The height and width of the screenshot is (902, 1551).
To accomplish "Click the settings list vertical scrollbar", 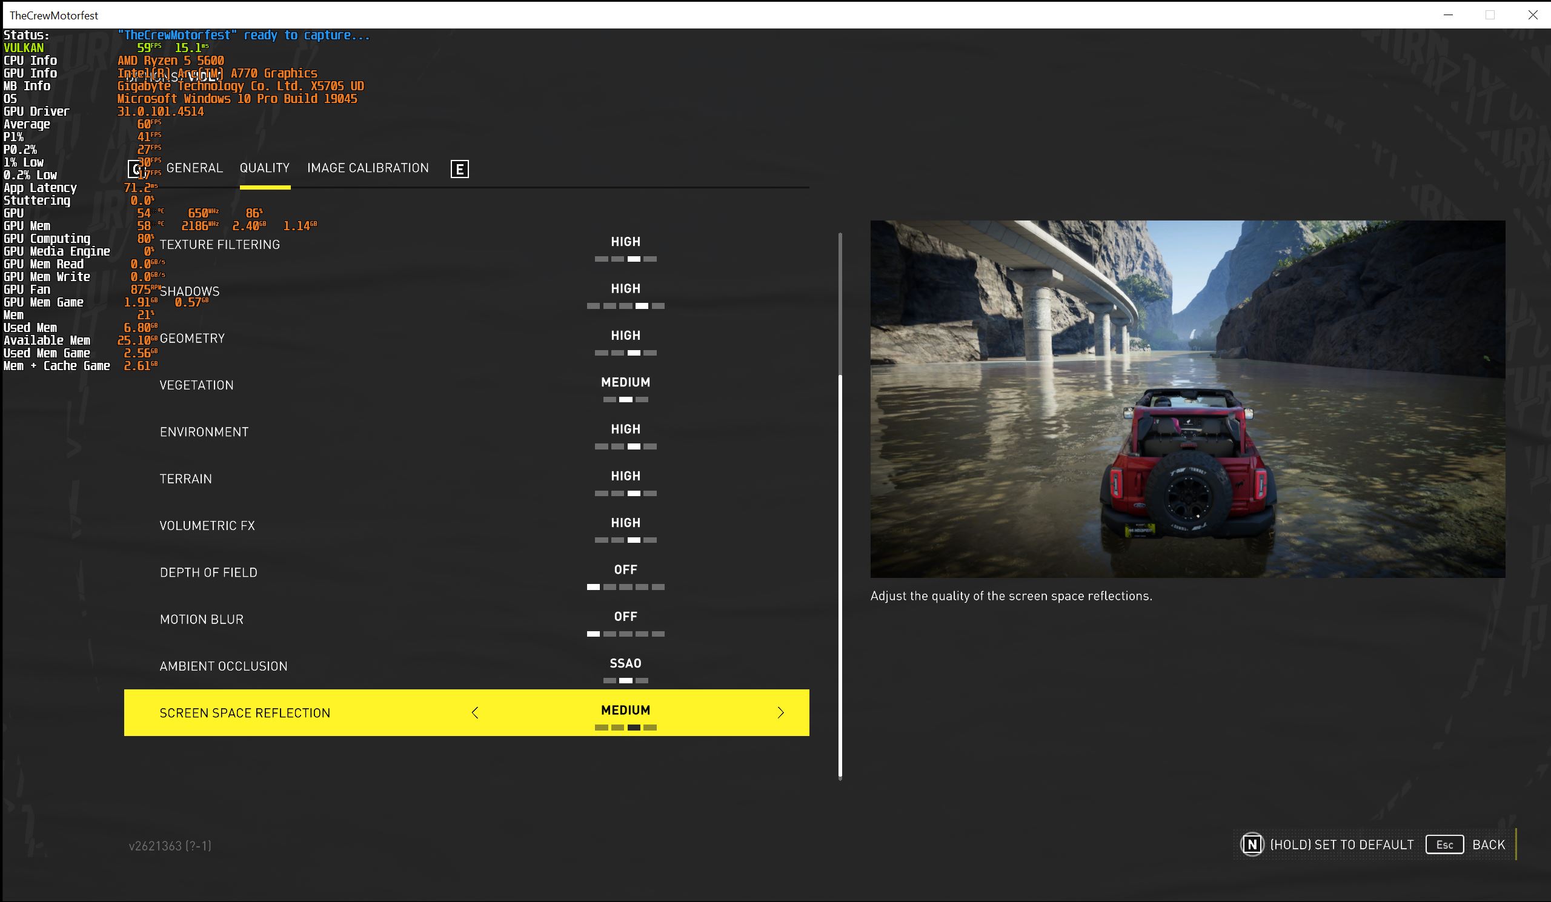I will pos(840,575).
